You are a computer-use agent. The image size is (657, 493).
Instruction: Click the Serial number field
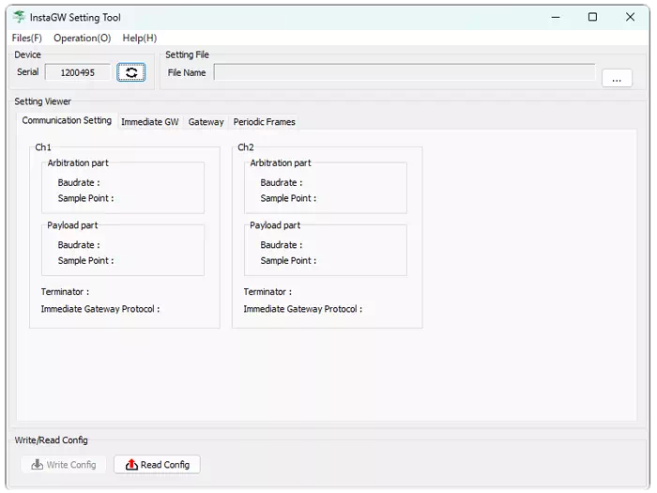[77, 72]
